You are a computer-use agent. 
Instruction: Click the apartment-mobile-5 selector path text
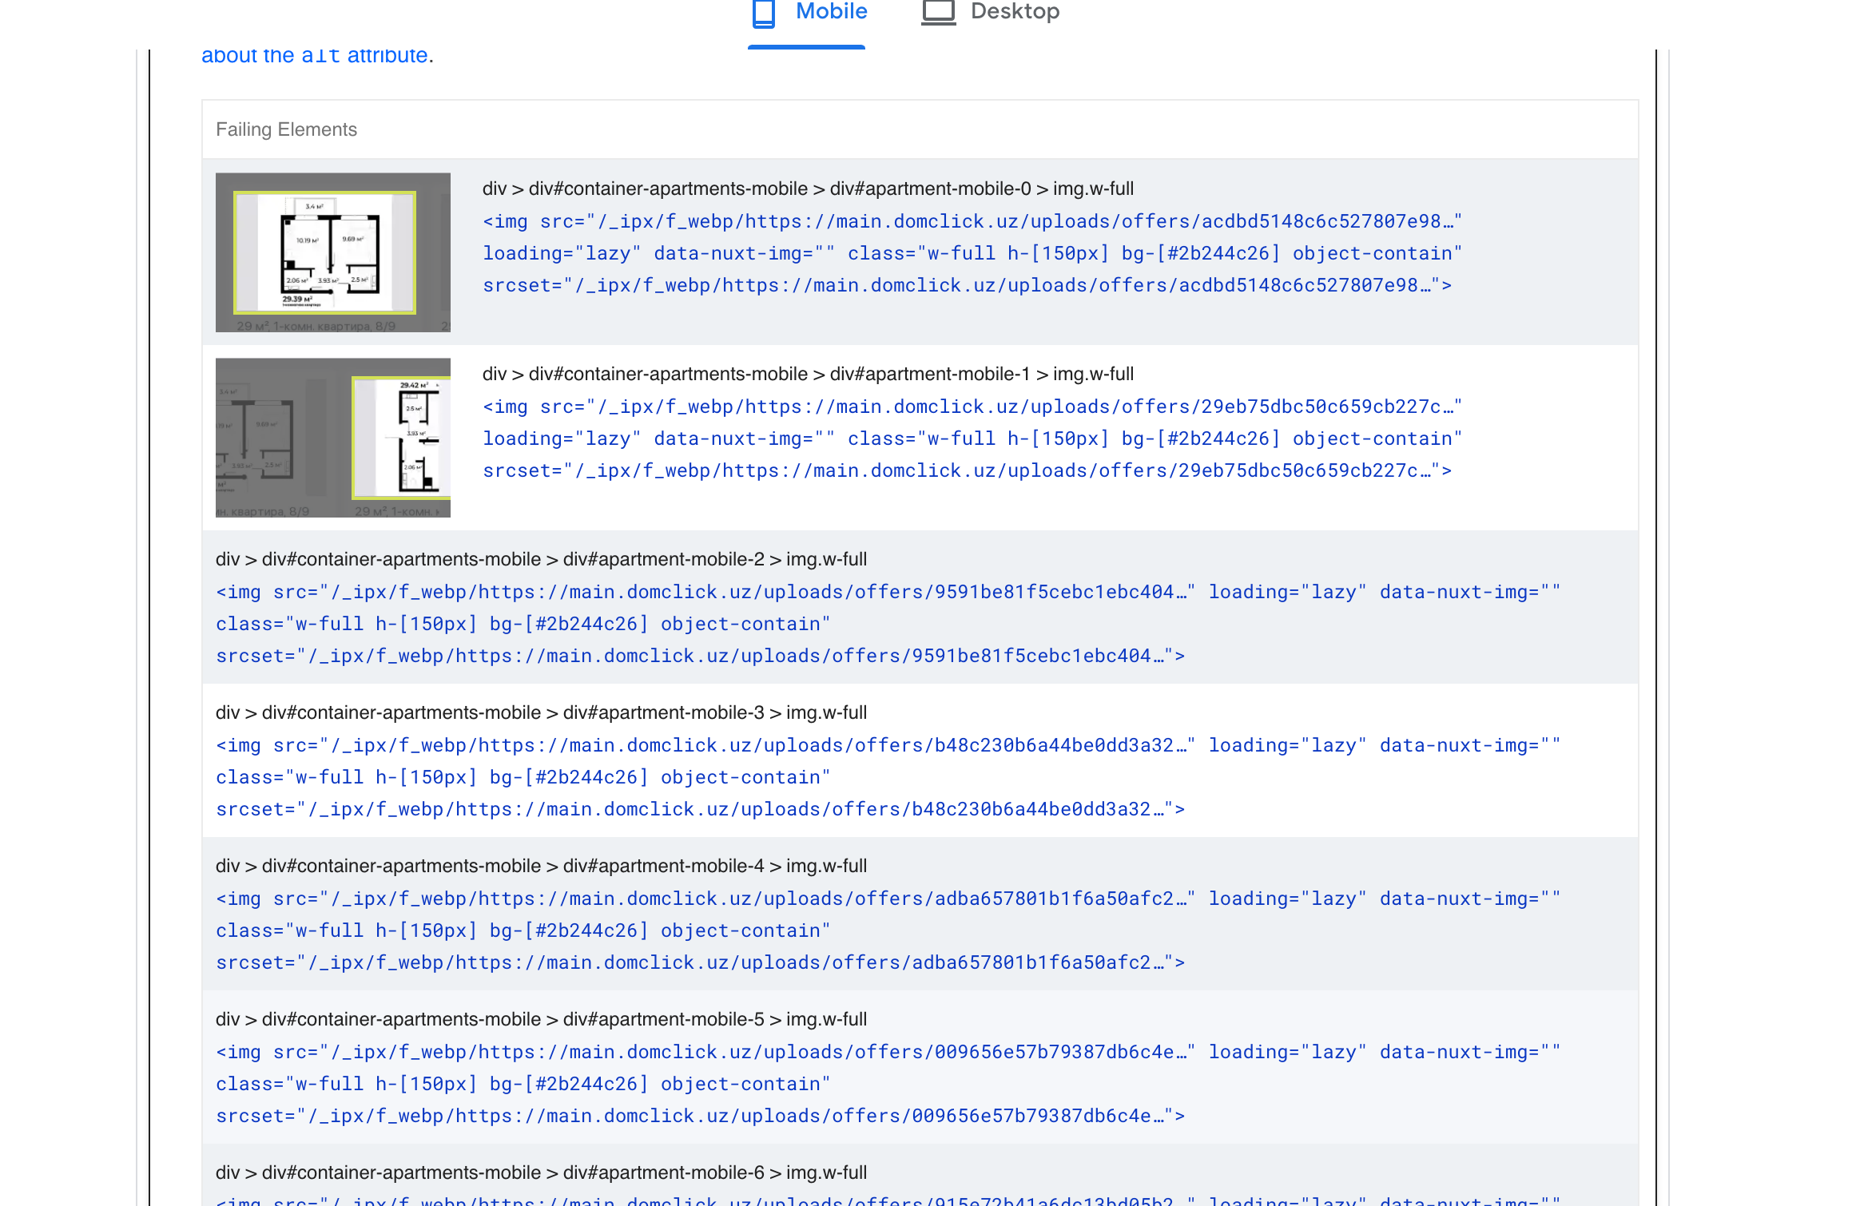click(541, 1019)
